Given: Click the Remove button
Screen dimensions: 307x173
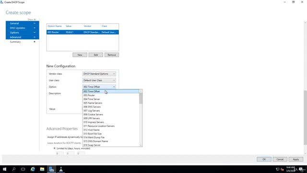Looking at the screenshot, I should pos(112,55).
